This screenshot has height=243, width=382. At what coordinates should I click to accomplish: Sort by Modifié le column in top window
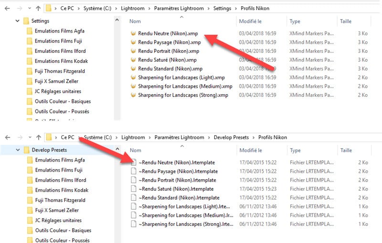[x=250, y=21]
